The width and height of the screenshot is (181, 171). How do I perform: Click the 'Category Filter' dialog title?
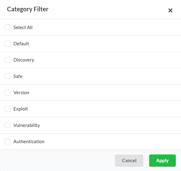pos(28,9)
